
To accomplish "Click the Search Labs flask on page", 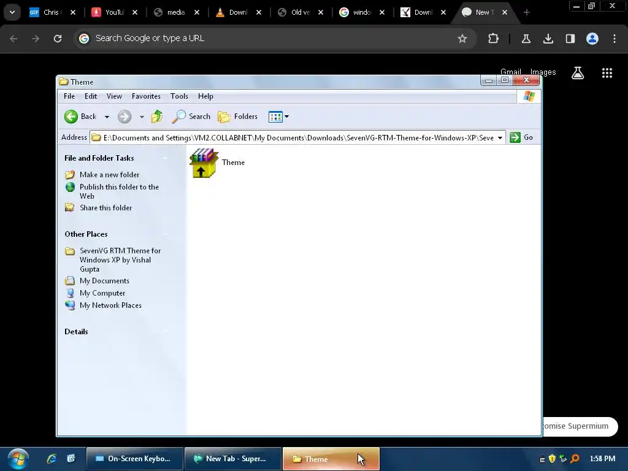I will (578, 73).
